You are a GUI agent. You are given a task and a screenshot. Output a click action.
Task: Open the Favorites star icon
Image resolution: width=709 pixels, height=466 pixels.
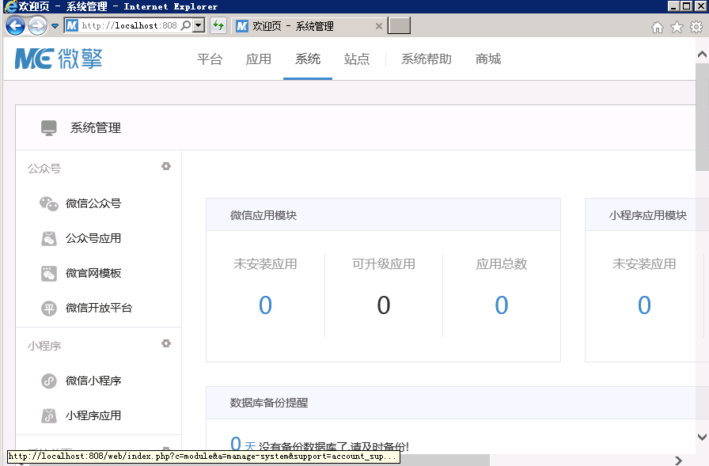677,25
